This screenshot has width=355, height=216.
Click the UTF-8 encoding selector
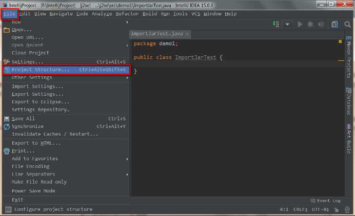pos(320,209)
